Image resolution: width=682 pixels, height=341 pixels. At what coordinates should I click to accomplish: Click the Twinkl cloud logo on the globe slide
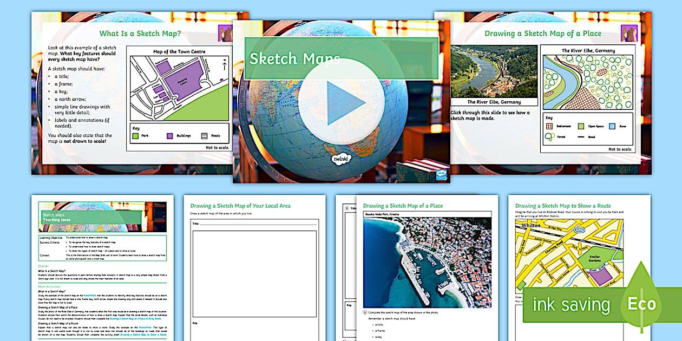[x=342, y=159]
